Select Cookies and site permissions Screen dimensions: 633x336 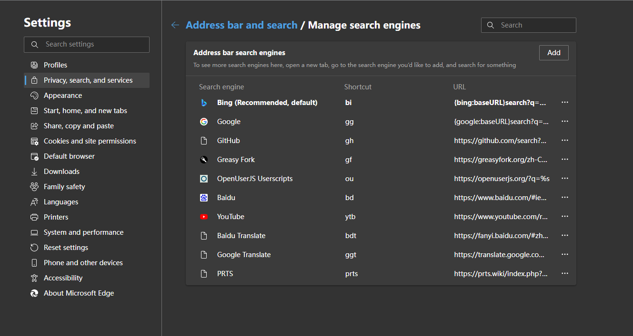click(87, 141)
